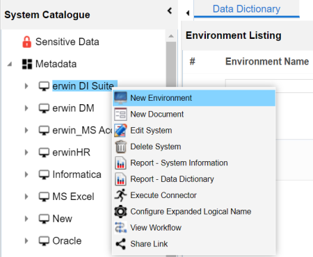Expand the erwin DM system node
Image resolution: width=313 pixels, height=257 pixels.
(x=26, y=108)
